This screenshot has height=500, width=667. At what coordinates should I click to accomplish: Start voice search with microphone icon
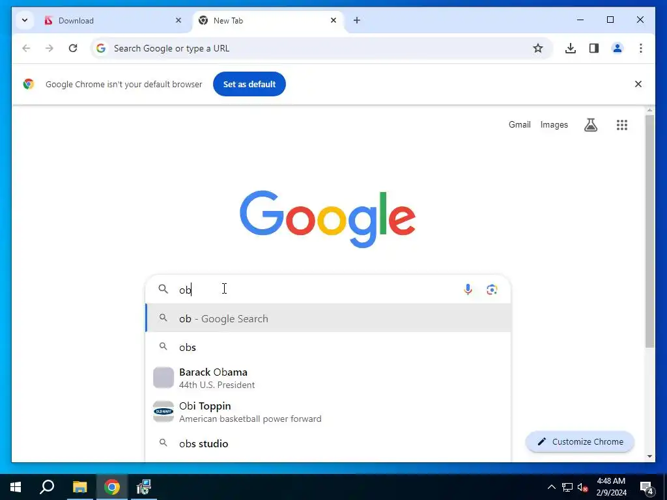468,290
